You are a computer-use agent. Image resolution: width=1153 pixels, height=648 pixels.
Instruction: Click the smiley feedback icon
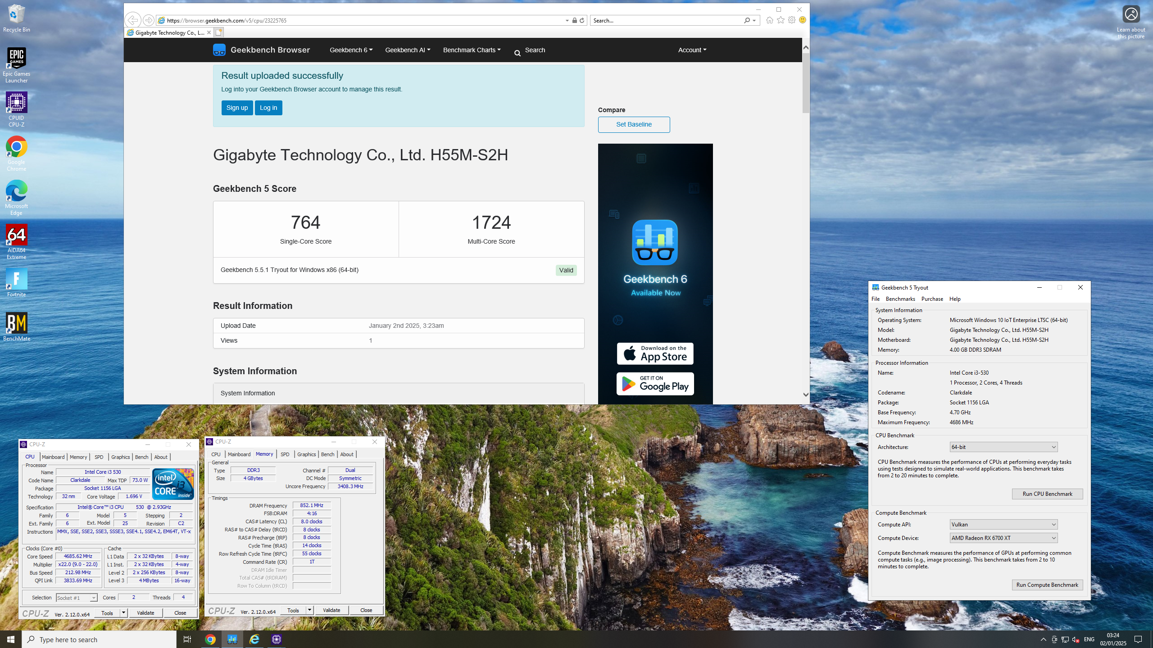click(803, 20)
